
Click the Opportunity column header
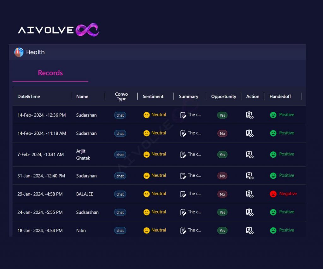pyautogui.click(x=224, y=96)
